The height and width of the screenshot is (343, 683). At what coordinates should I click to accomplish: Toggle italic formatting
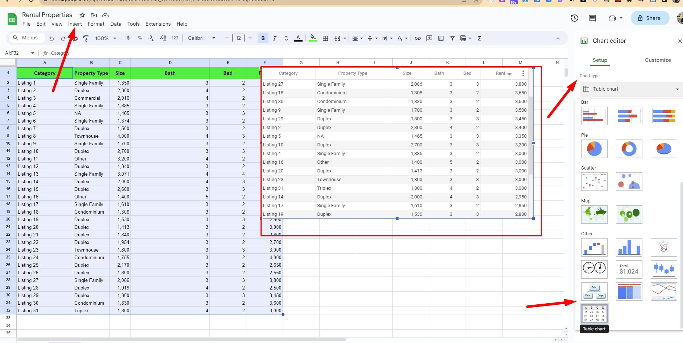(x=275, y=38)
